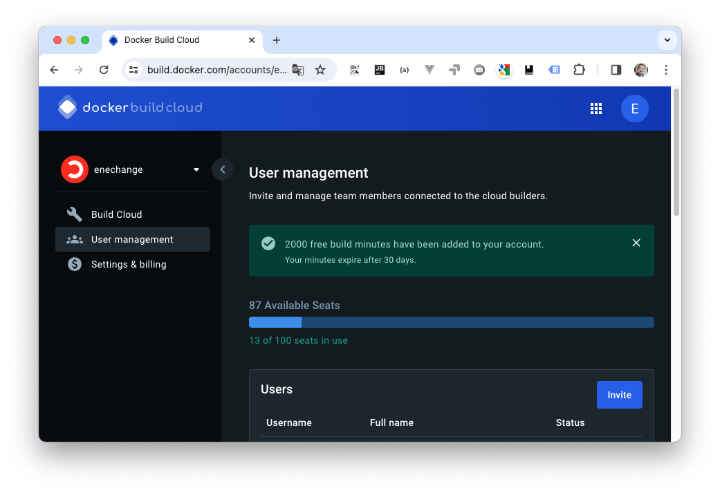
Task: Click the browser forward arrow
Action: click(x=79, y=70)
